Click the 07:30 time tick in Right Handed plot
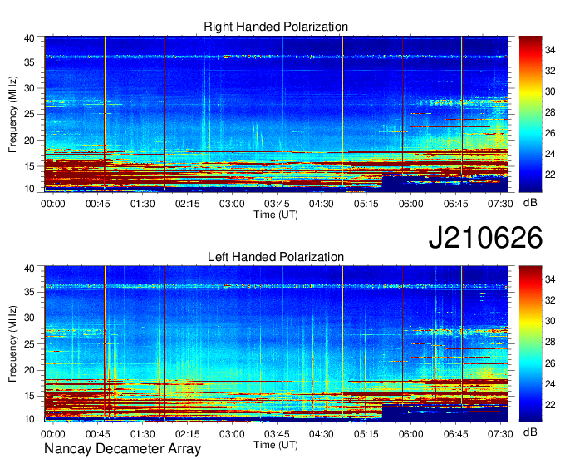Viewport: 565px width, 459px height. tap(500, 204)
